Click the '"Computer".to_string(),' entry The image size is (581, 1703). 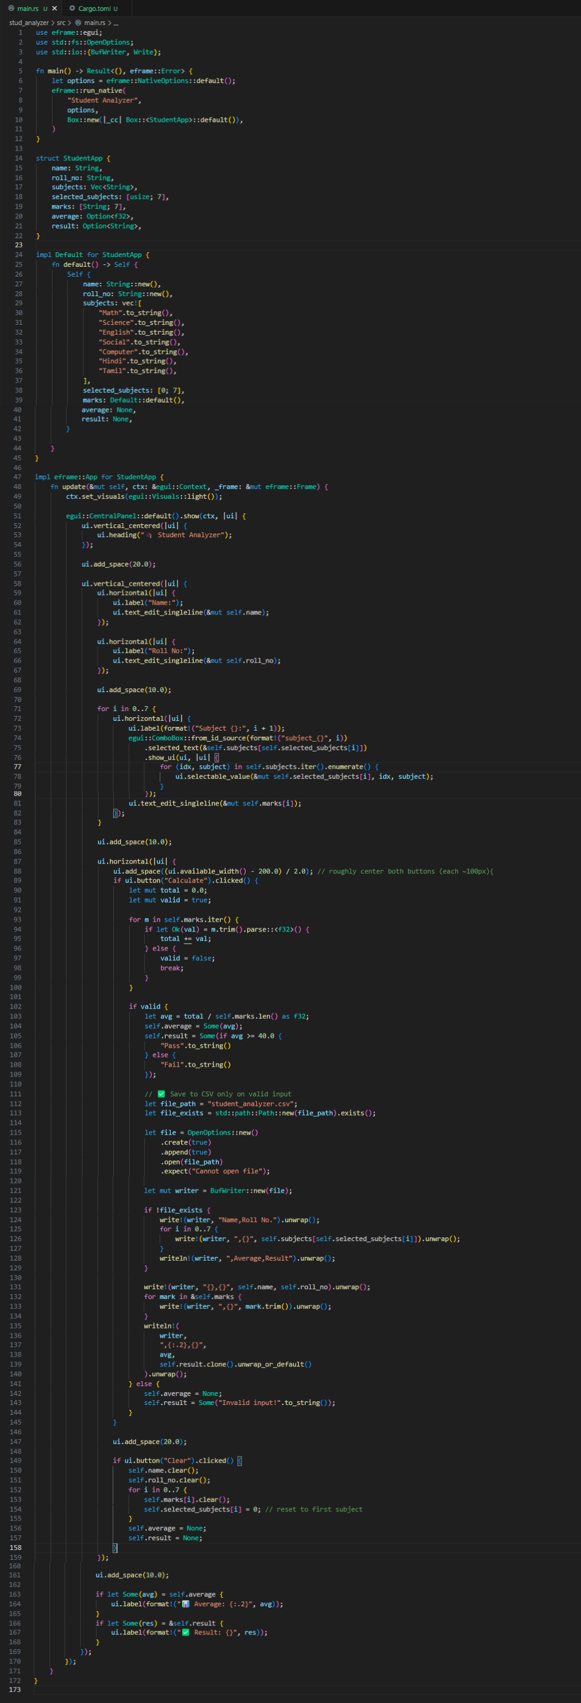(x=144, y=352)
